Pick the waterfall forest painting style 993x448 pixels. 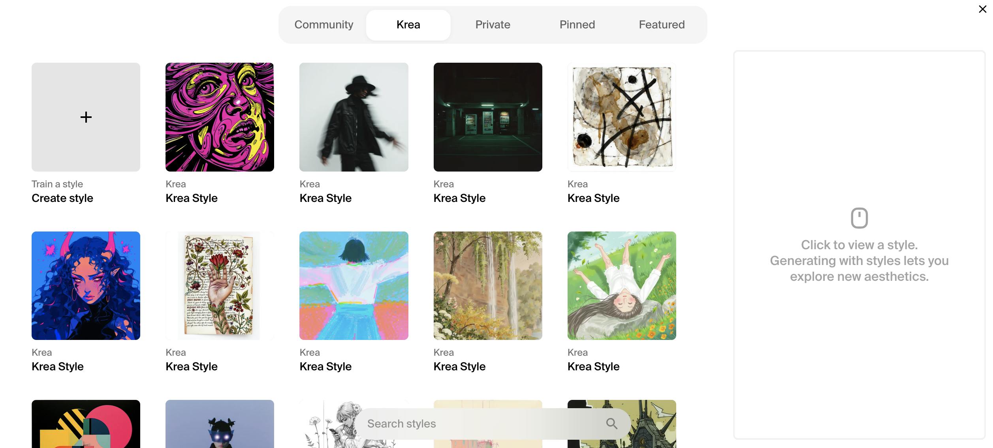tap(488, 286)
